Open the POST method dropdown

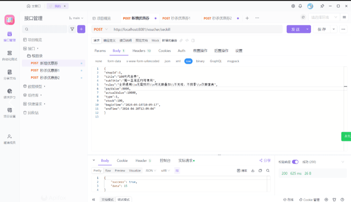click(101, 30)
